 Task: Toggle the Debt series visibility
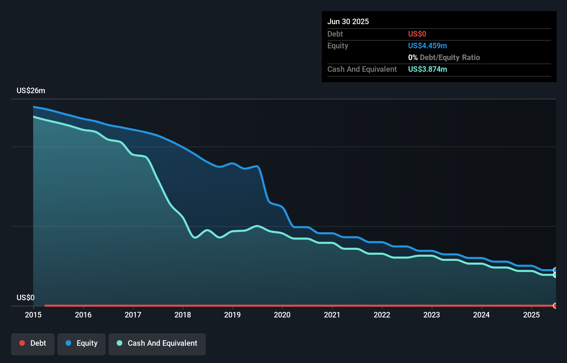[32, 344]
